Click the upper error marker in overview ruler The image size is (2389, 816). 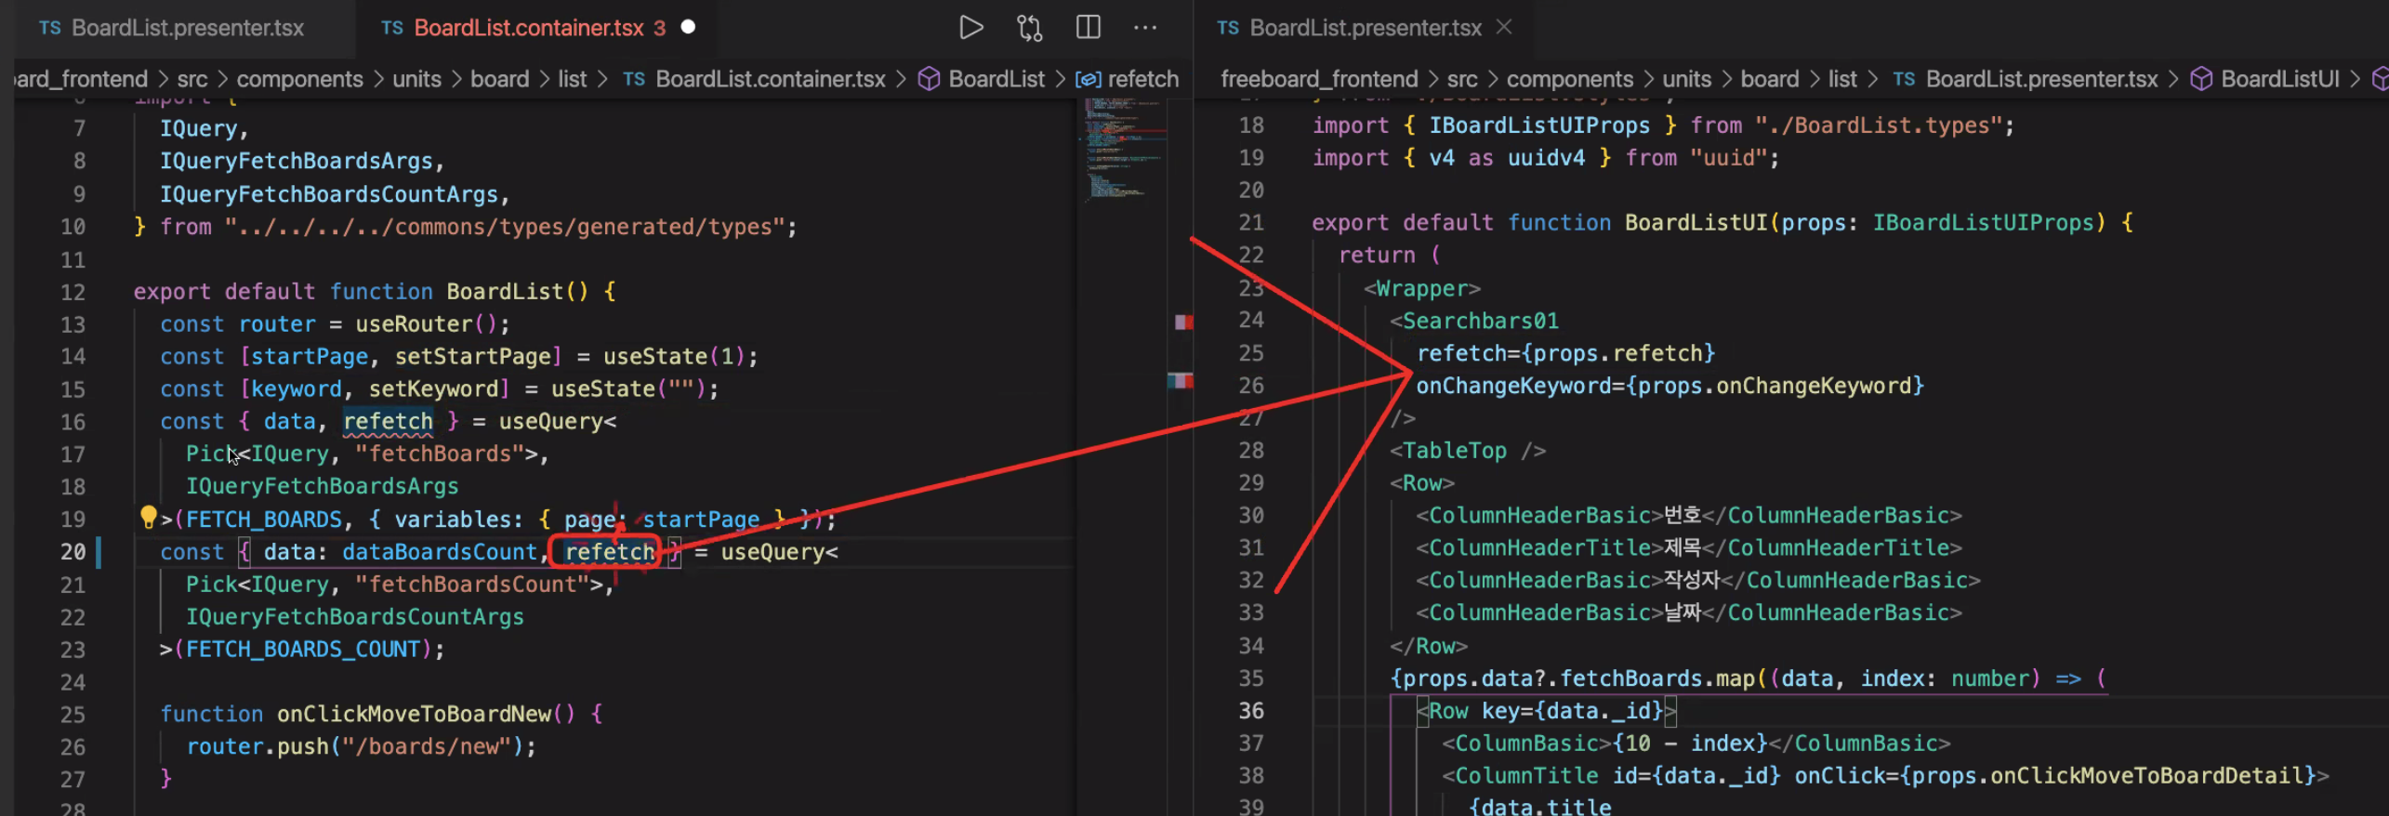1183,322
